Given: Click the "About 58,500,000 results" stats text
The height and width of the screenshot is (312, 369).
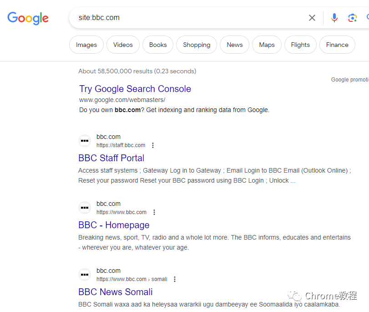Looking at the screenshot, I should click(137, 71).
